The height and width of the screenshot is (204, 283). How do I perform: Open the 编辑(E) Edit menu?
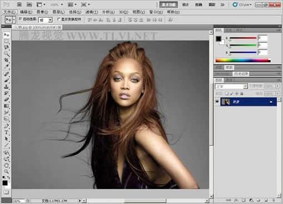click(26, 12)
